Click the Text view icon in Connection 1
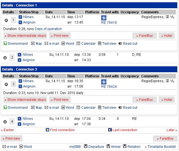This screenshot has height=151, width=179. 100,43
